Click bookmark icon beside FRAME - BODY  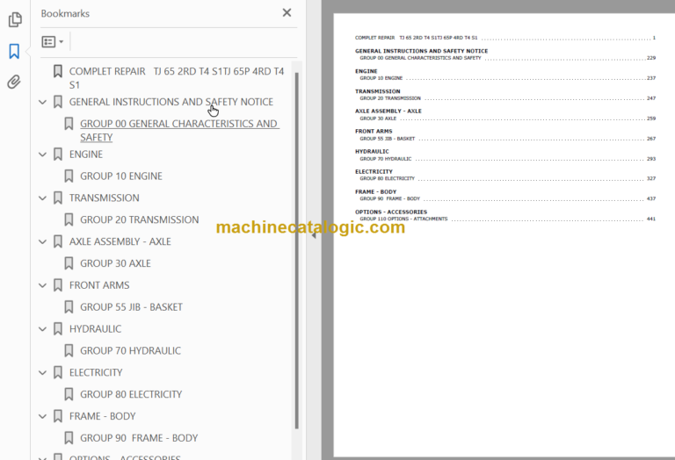tap(58, 416)
